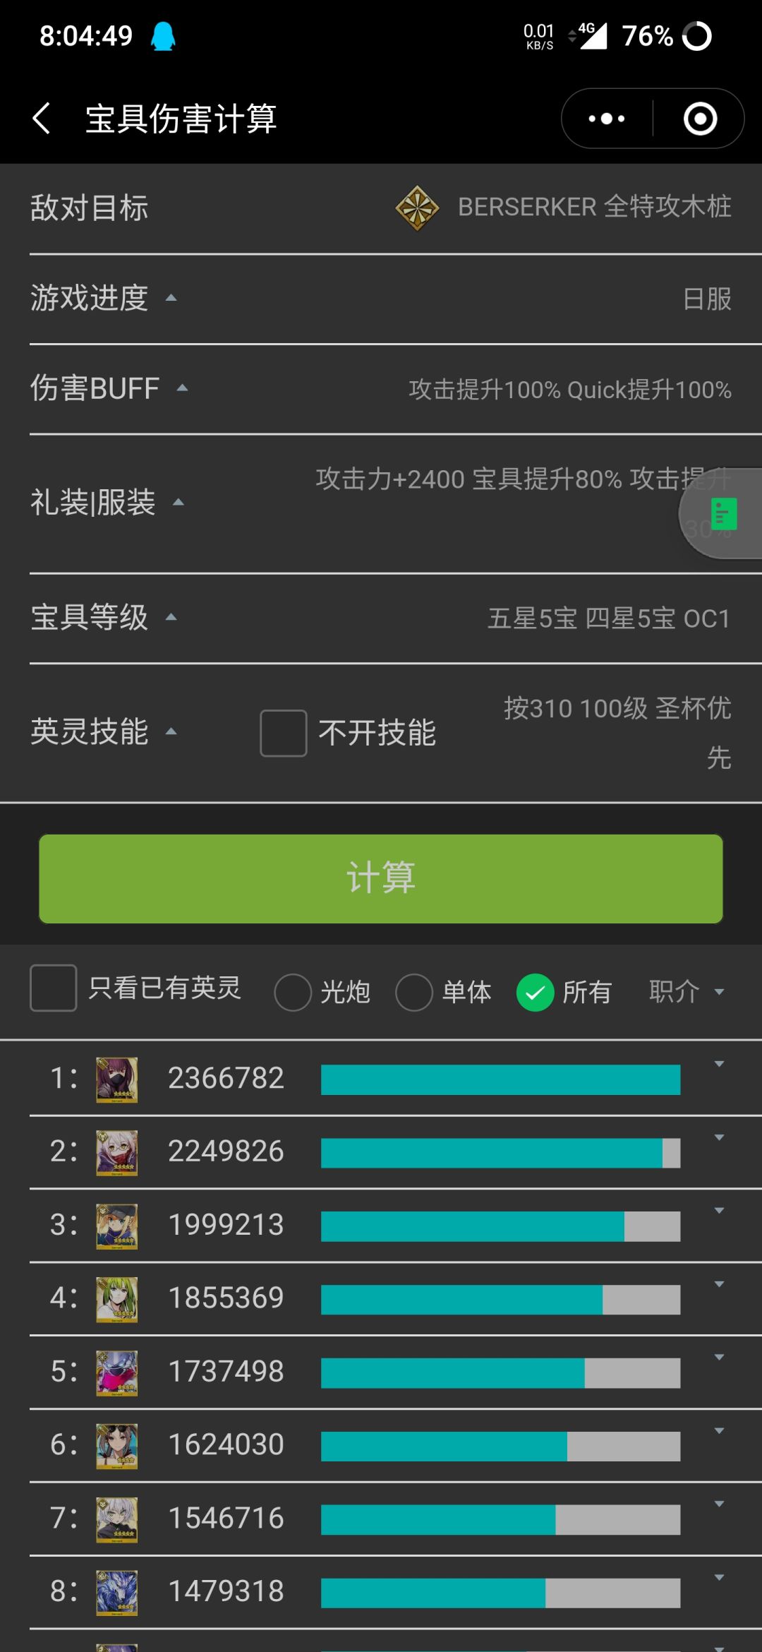Open the green floating note icon
Screen dimensions: 762x1652
point(724,514)
